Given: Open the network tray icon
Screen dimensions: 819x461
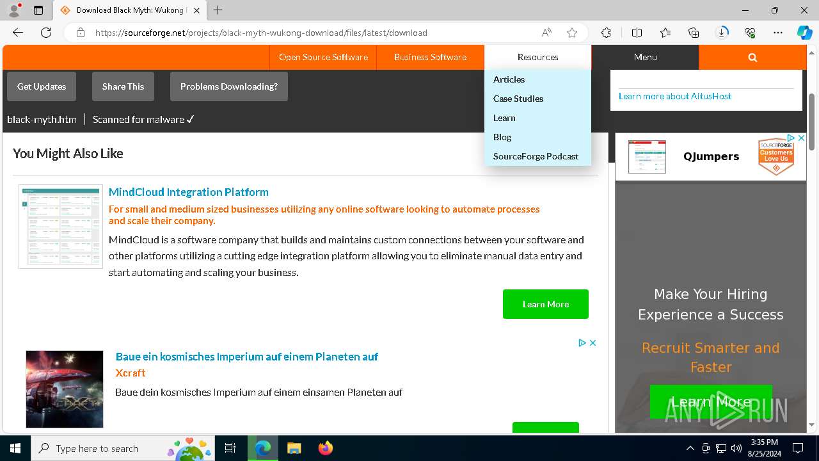Looking at the screenshot, I should tap(721, 448).
